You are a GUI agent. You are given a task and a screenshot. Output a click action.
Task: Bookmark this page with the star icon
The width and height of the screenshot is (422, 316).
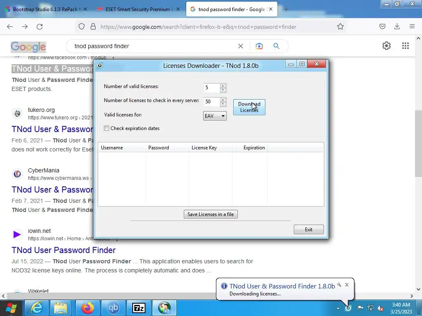pos(340,26)
